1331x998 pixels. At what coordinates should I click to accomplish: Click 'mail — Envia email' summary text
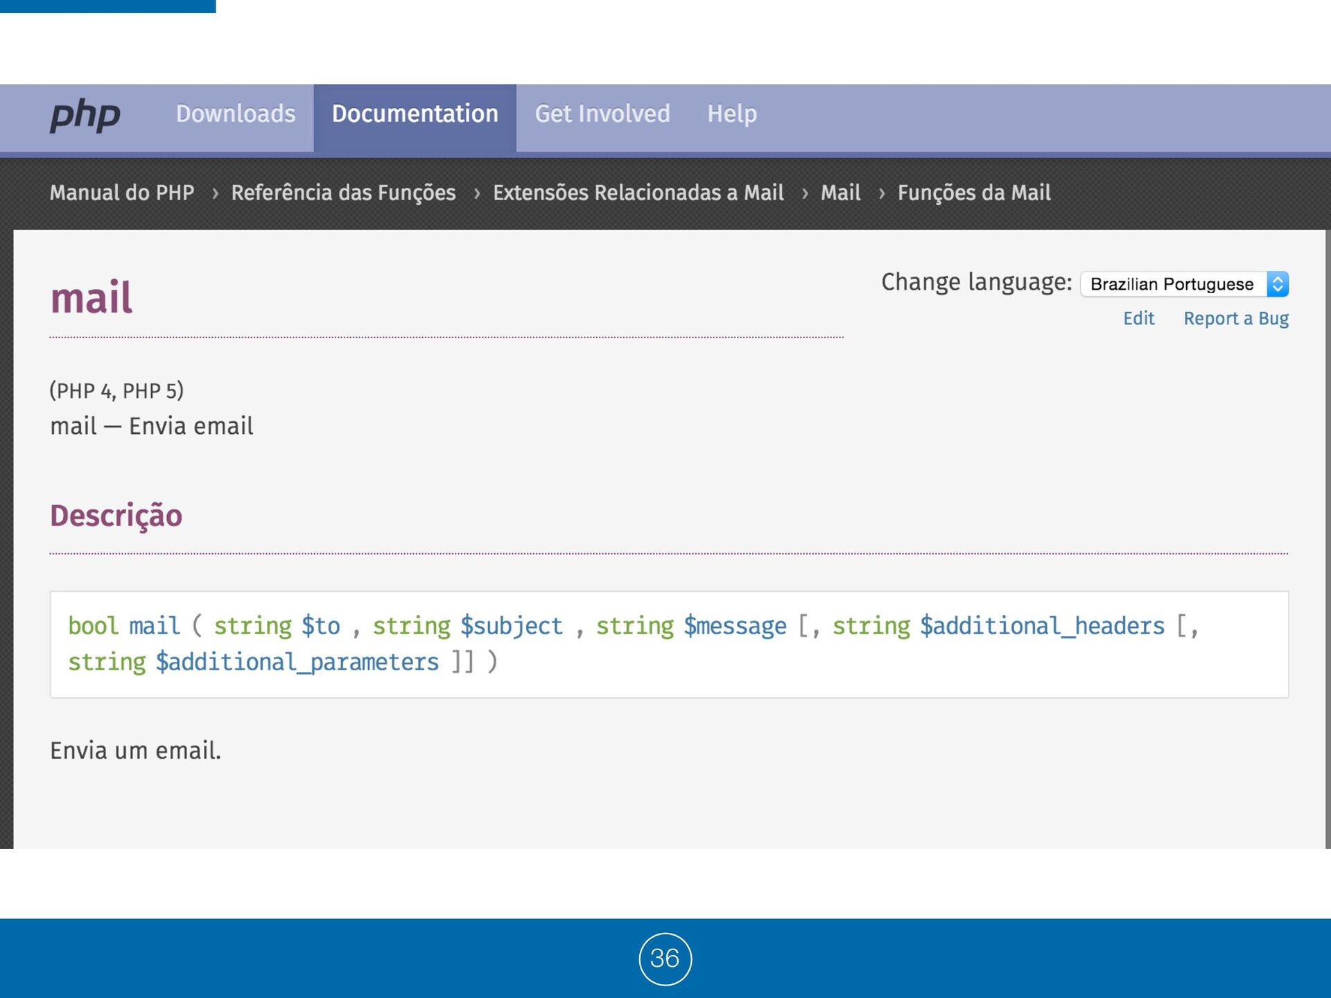click(x=152, y=426)
